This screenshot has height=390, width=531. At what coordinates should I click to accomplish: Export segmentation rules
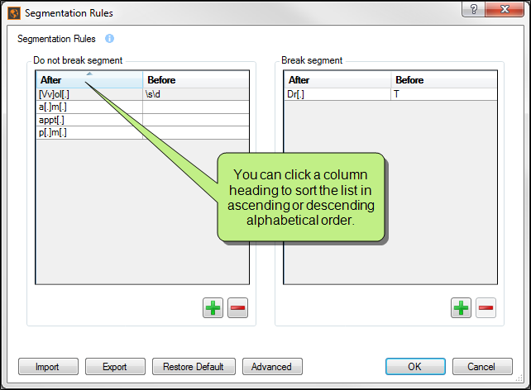pyautogui.click(x=115, y=367)
